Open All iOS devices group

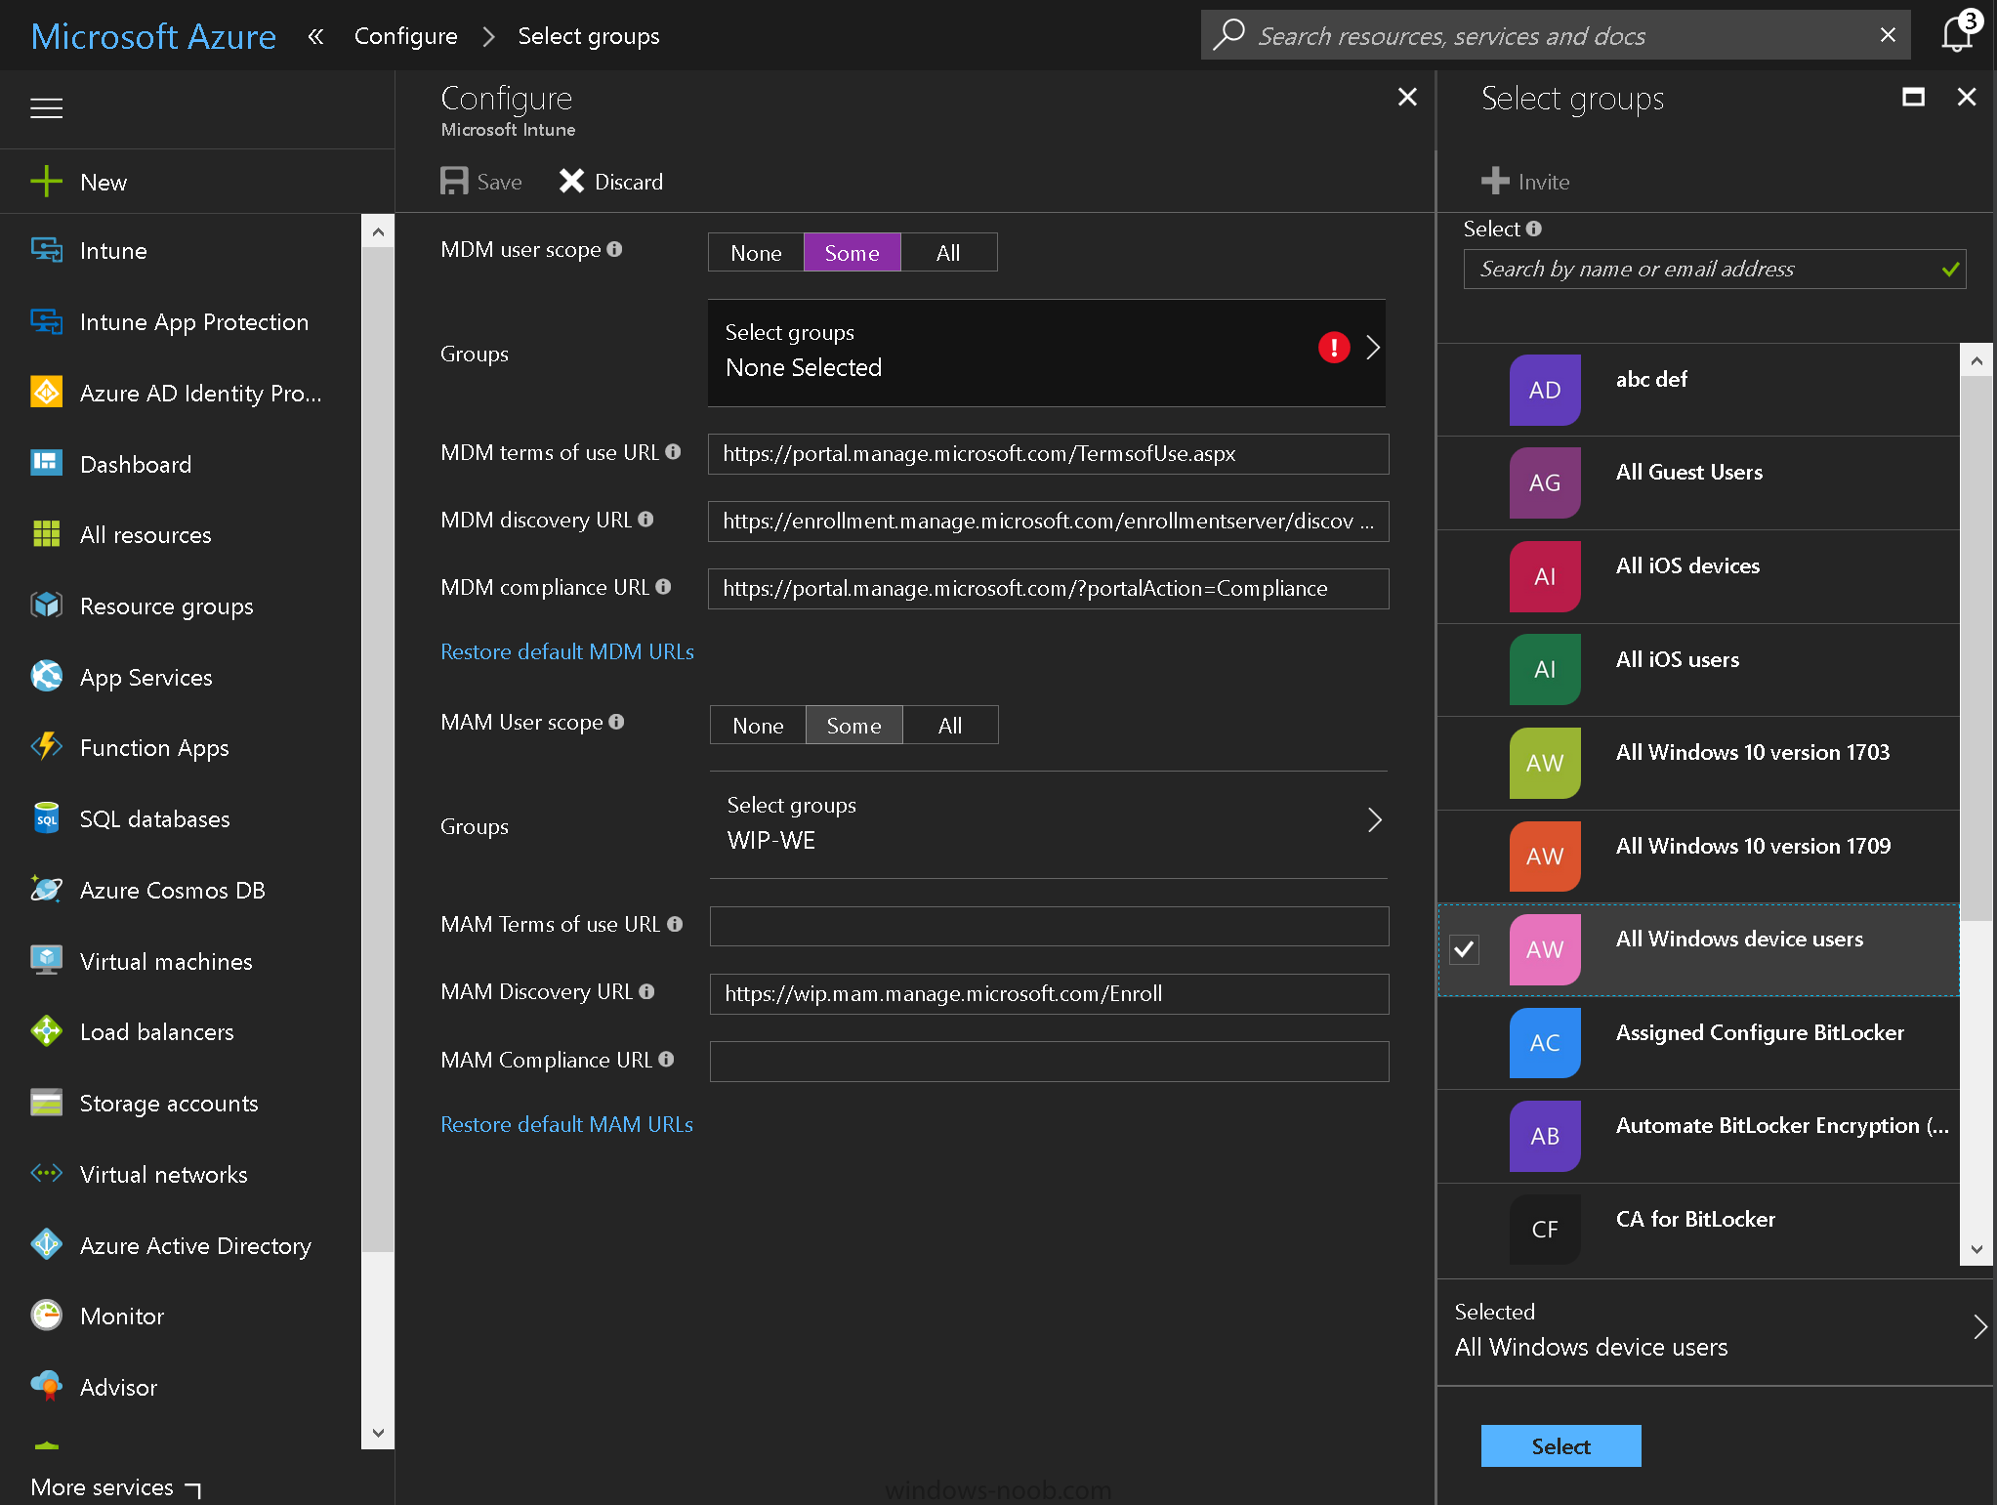coord(1697,576)
